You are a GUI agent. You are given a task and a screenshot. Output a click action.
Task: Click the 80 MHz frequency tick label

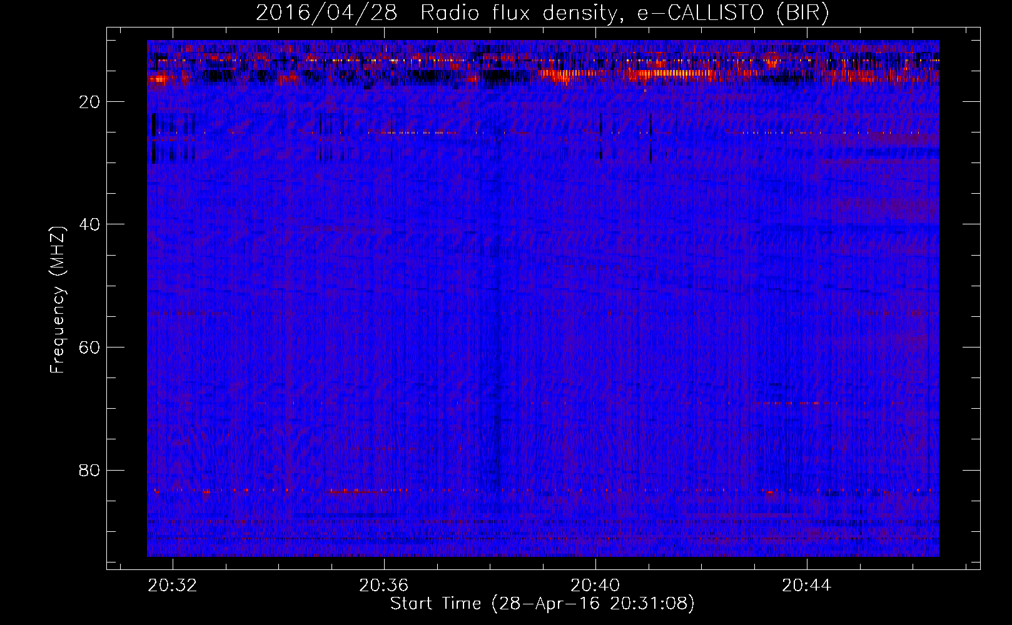click(x=90, y=470)
